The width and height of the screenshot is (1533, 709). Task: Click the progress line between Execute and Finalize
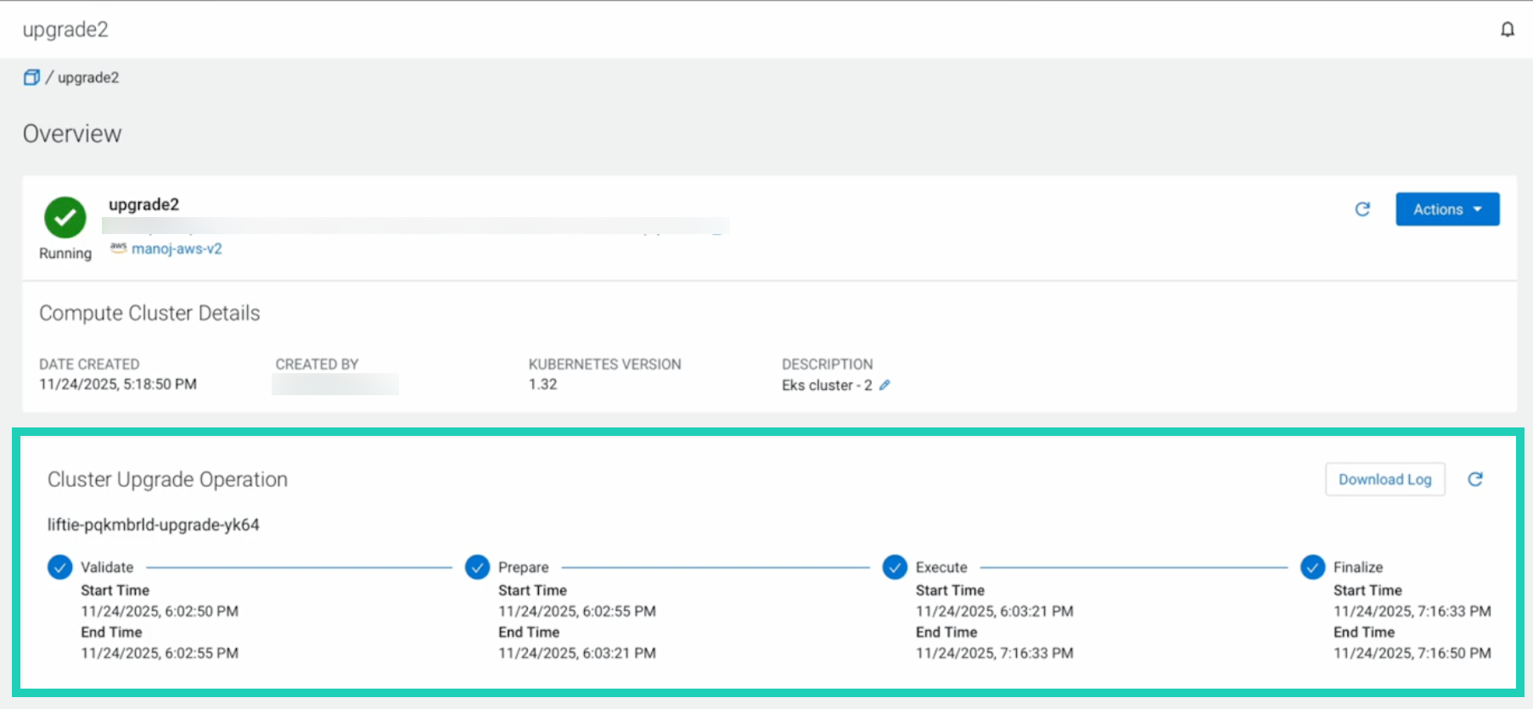pos(1133,567)
